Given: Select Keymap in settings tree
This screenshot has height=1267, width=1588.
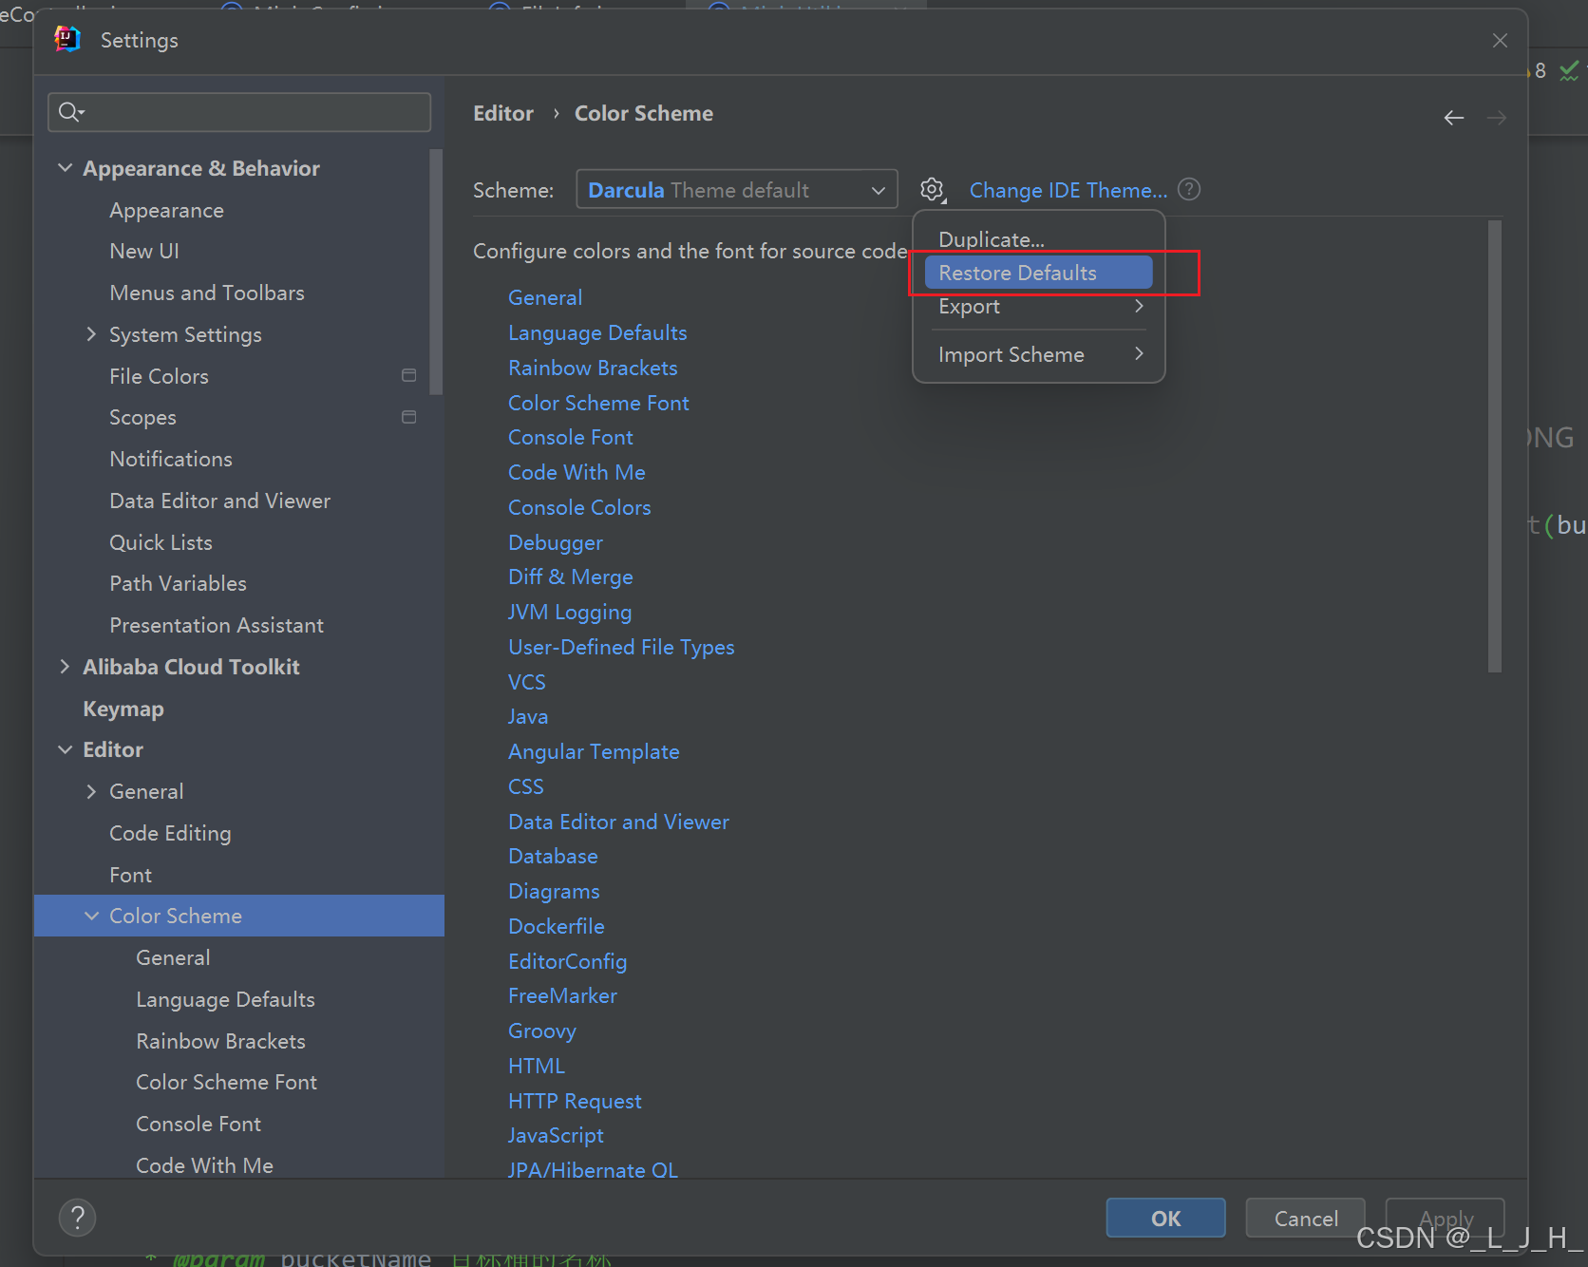Looking at the screenshot, I should click(123, 709).
